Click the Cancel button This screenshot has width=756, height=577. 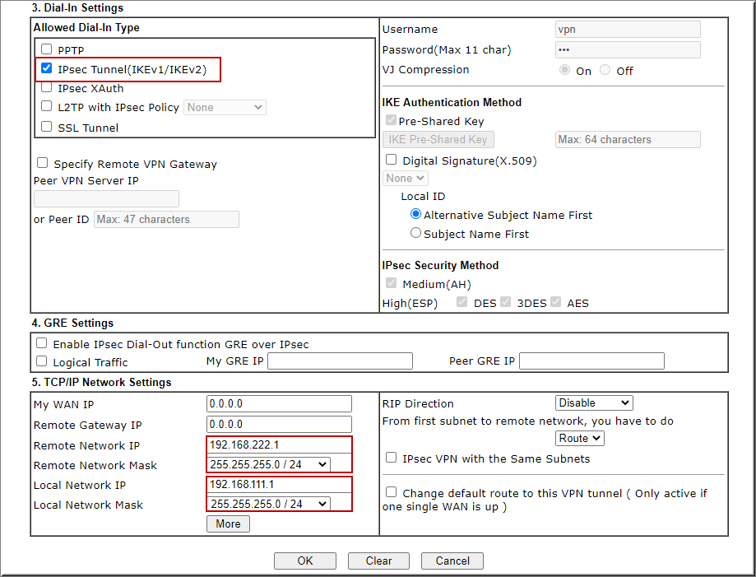click(x=452, y=561)
